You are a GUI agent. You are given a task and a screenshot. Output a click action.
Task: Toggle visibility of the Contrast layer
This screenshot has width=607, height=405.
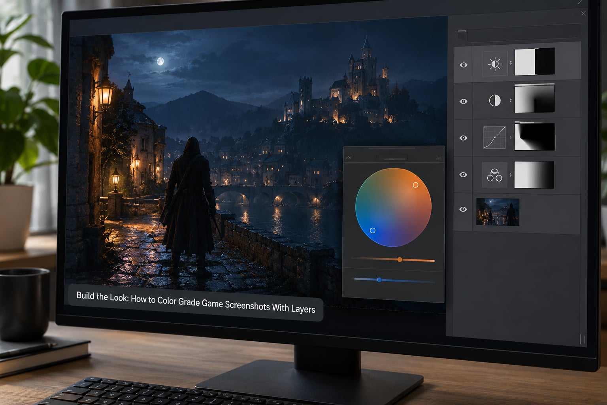(464, 101)
